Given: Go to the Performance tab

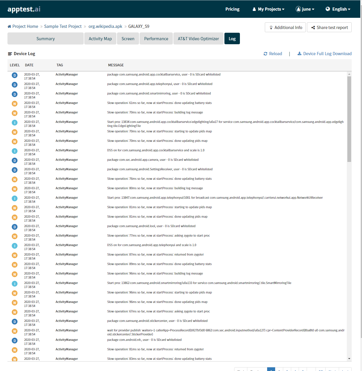Looking at the screenshot, I should [x=156, y=38].
